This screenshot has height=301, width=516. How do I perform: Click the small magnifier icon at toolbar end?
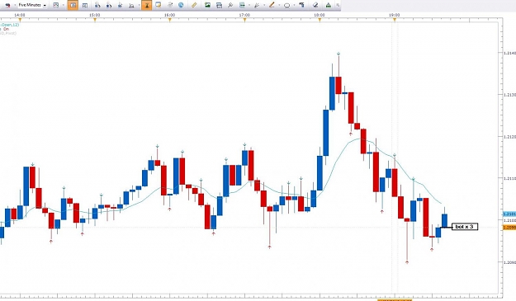tap(338, 5)
